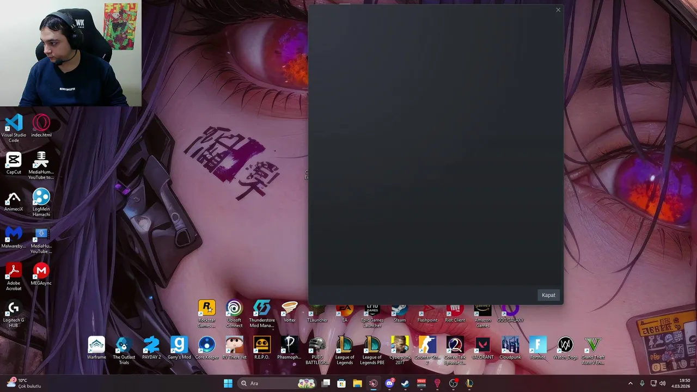Open Discord from the taskbar
This screenshot has width=697, height=392.
389,383
